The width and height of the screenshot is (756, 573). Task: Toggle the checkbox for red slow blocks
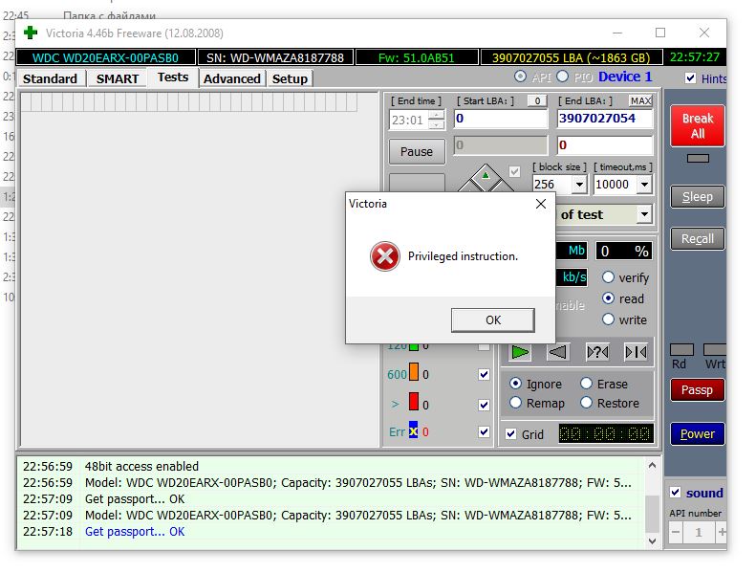pyautogui.click(x=484, y=405)
